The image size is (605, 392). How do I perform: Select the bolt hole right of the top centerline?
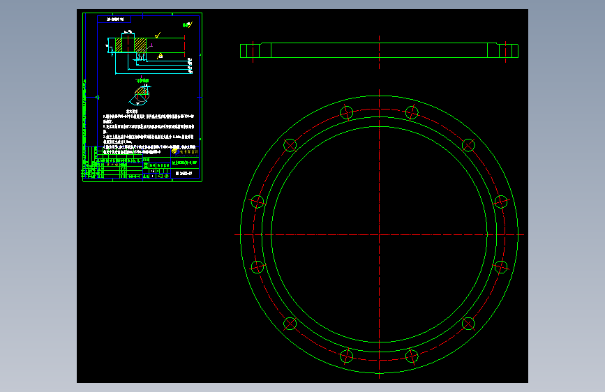(412, 113)
